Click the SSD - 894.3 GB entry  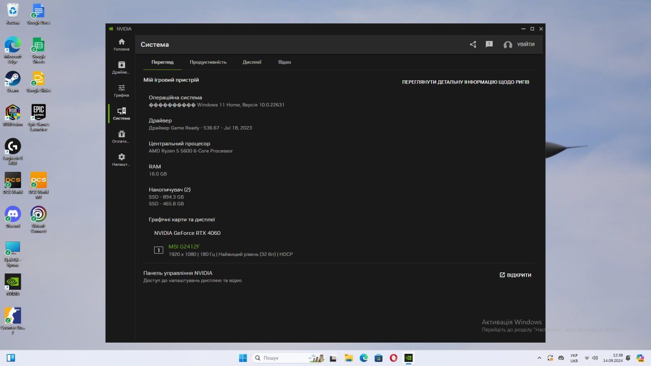click(x=166, y=197)
